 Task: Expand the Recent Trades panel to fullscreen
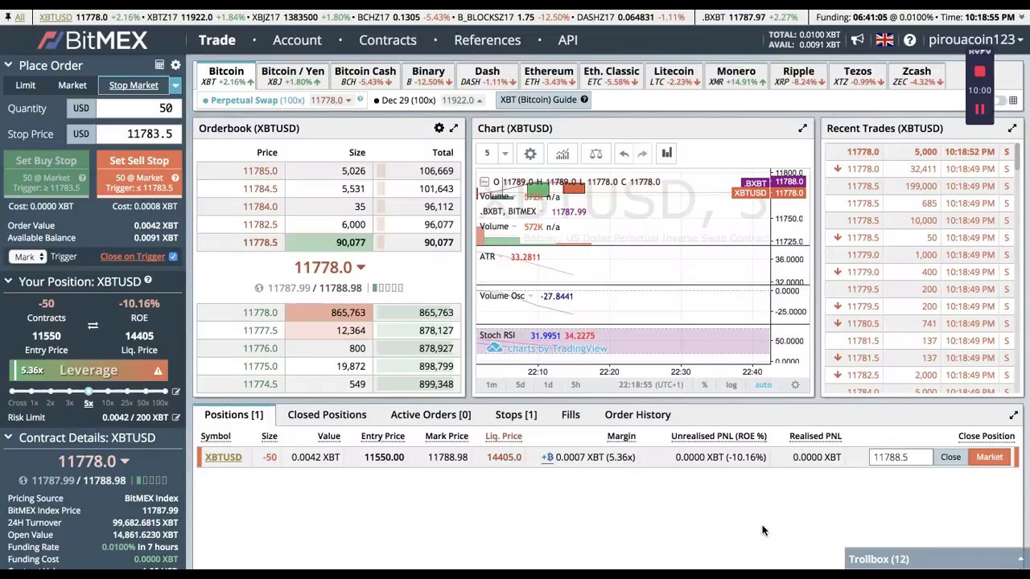(x=1012, y=128)
